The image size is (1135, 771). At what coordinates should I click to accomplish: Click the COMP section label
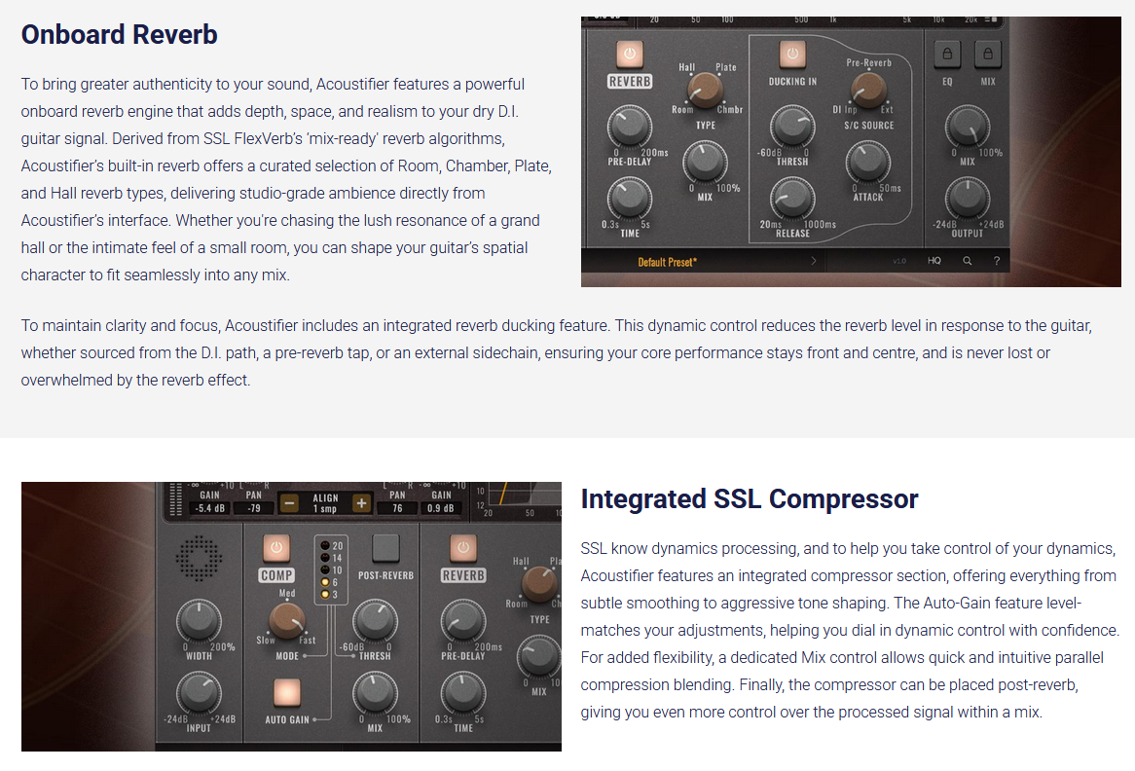coord(276,575)
